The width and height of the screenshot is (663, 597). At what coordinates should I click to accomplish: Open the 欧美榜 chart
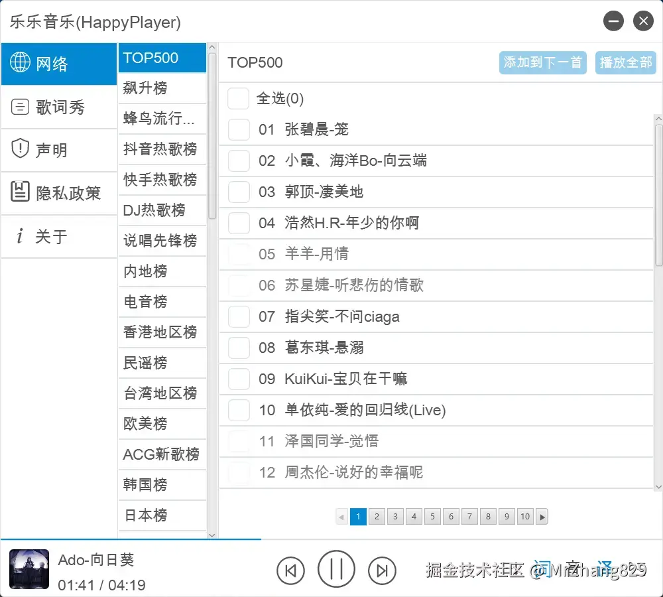pyautogui.click(x=162, y=423)
